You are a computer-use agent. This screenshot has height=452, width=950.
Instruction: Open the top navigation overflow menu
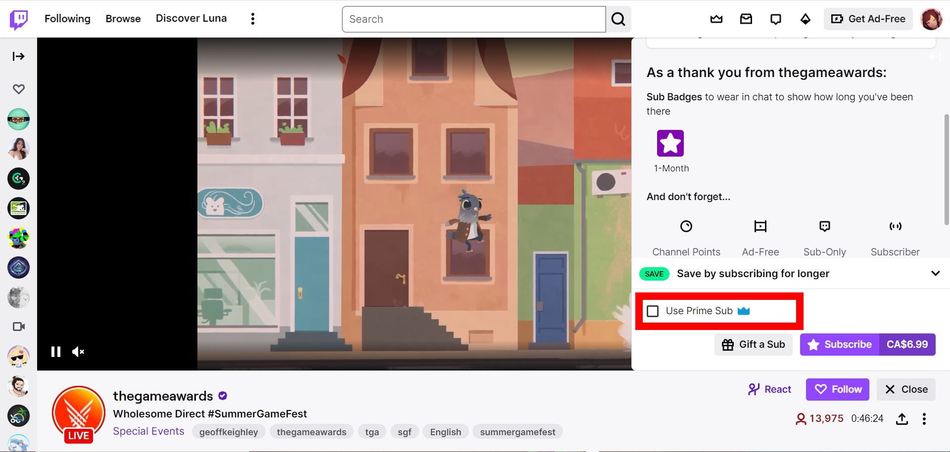(x=252, y=18)
